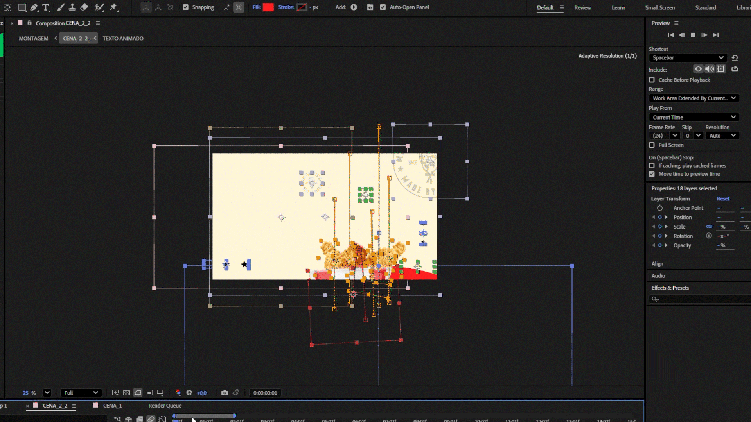This screenshot has height=422, width=751.
Task: Select the Pen tool
Action: (34, 7)
